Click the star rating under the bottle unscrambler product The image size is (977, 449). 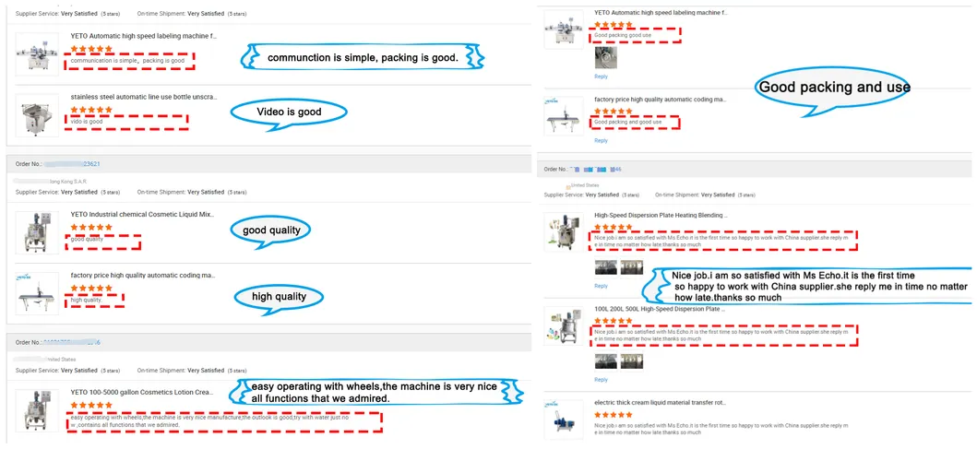coord(91,110)
